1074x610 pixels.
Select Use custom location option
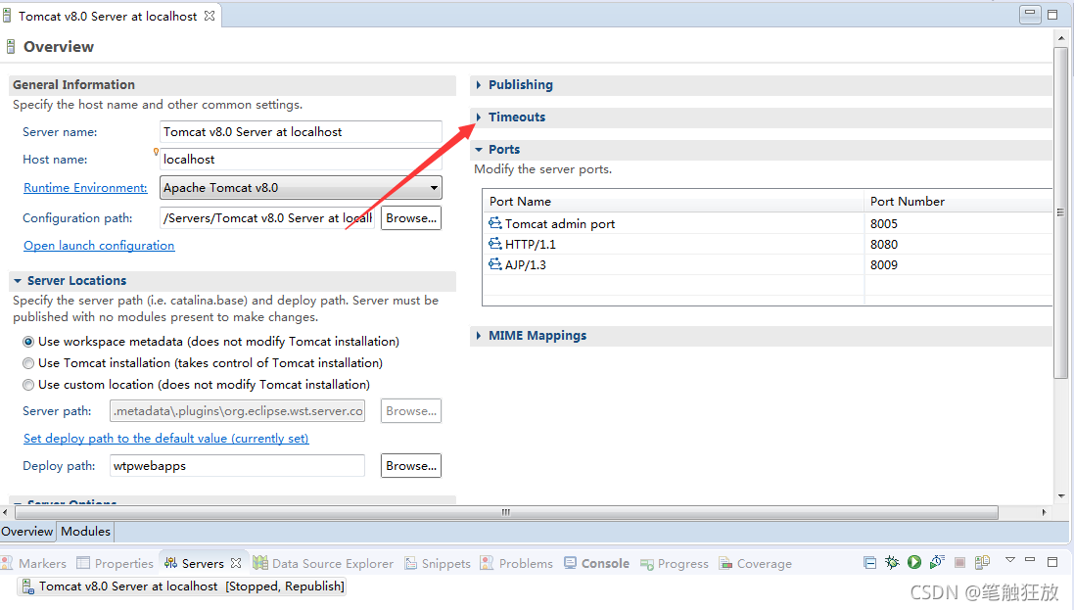28,385
